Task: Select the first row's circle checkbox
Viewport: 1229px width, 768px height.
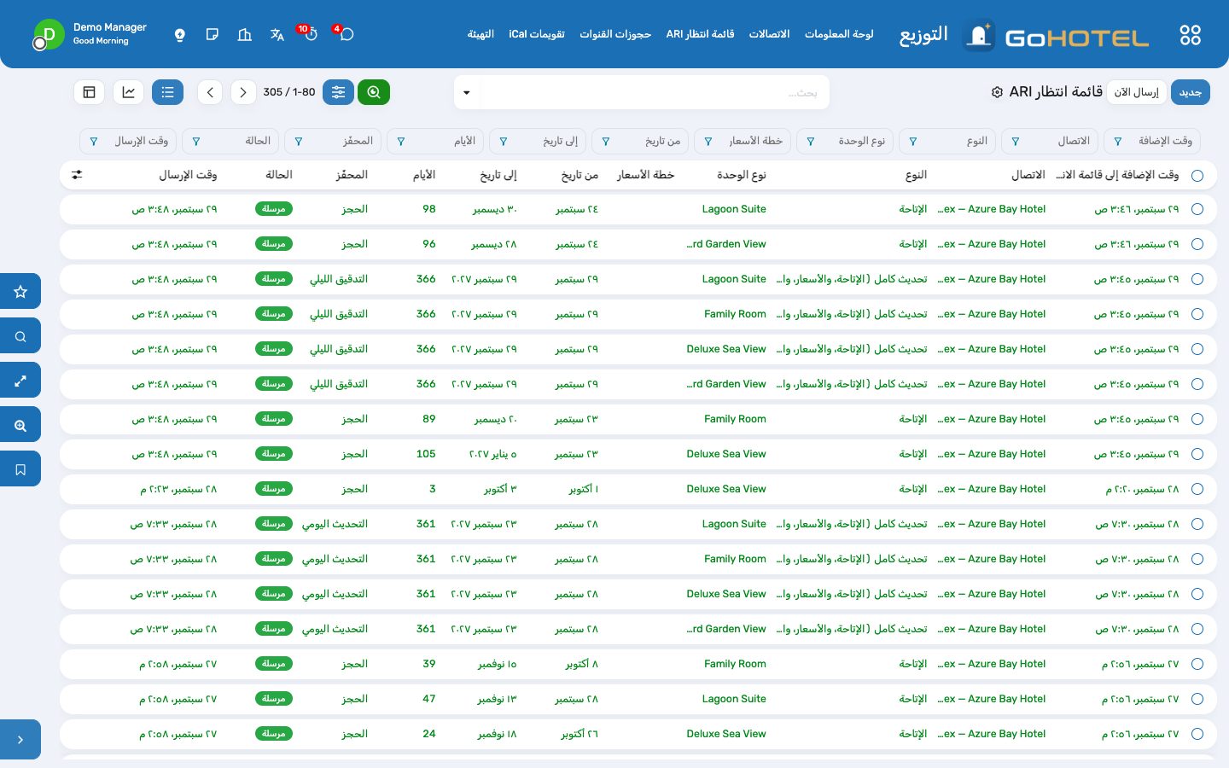Action: (x=1197, y=209)
